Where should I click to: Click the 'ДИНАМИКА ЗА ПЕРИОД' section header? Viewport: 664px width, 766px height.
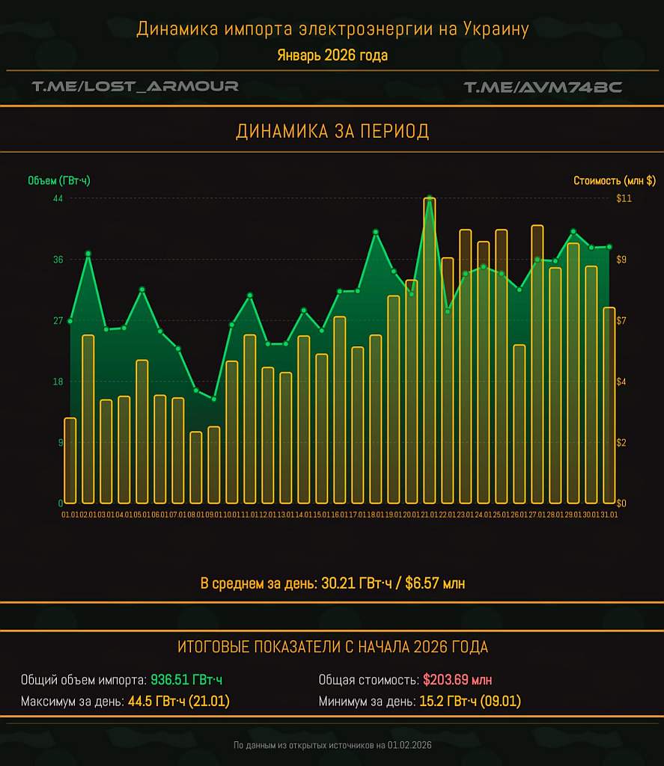pos(332,132)
